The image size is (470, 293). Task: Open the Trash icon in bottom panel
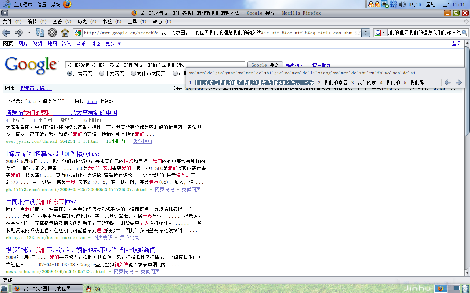[x=465, y=289]
